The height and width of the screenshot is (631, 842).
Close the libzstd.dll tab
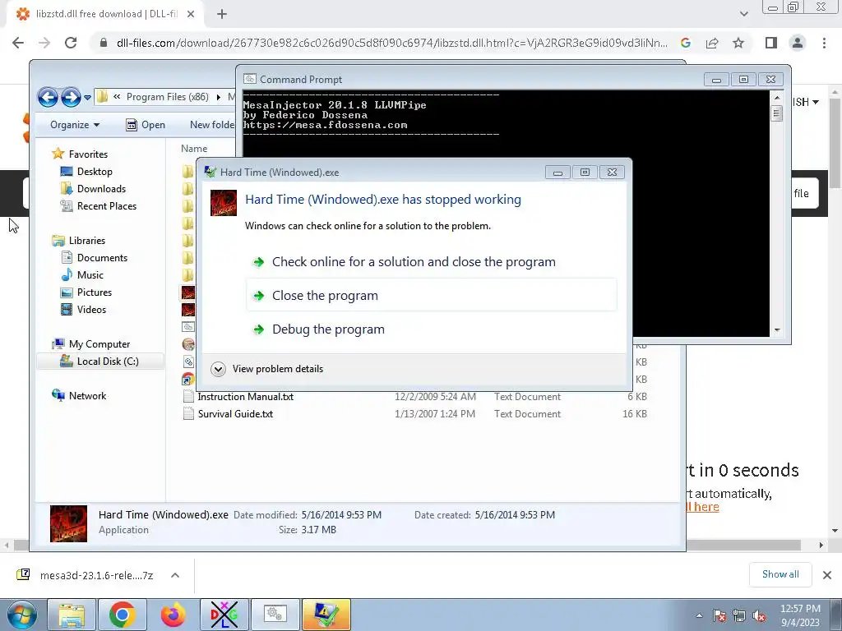click(191, 14)
